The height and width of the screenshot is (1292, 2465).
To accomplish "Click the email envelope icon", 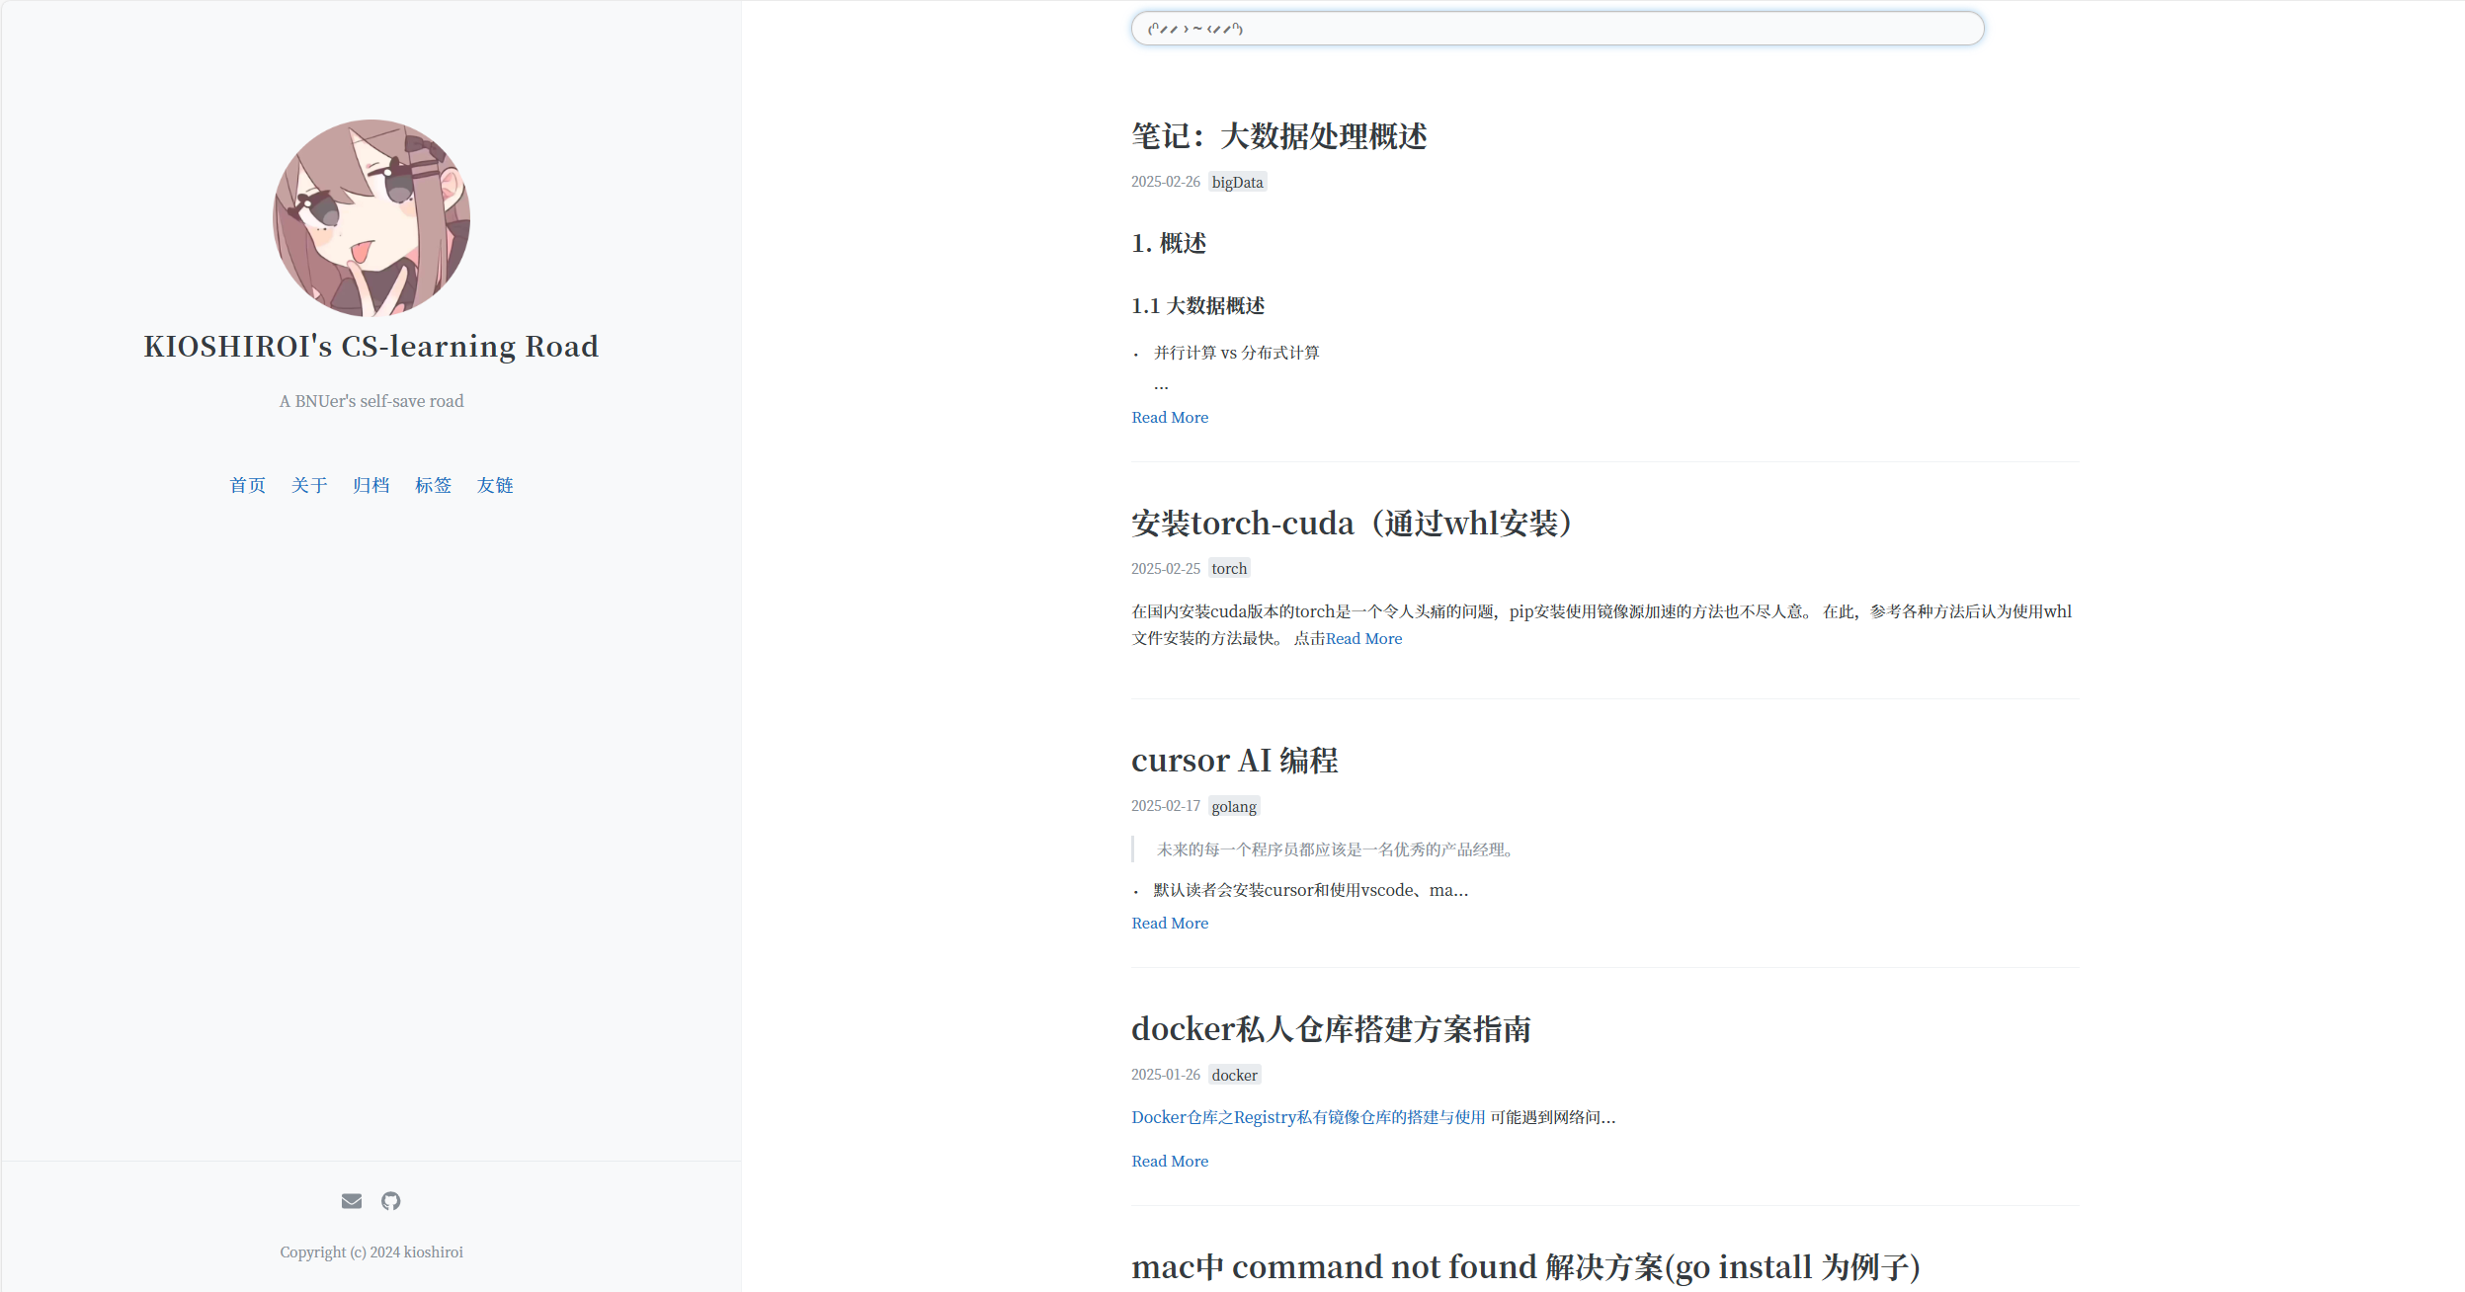I will 352,1201.
